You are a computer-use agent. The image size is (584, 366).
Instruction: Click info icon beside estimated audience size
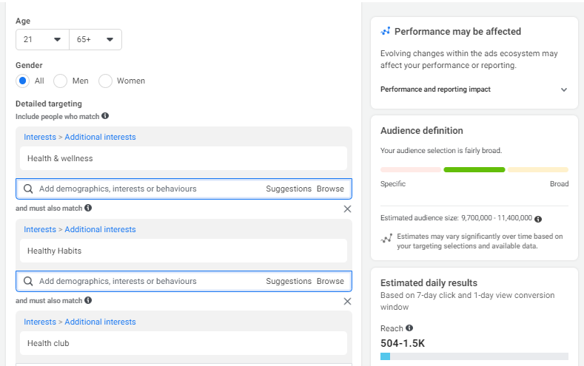tap(538, 219)
